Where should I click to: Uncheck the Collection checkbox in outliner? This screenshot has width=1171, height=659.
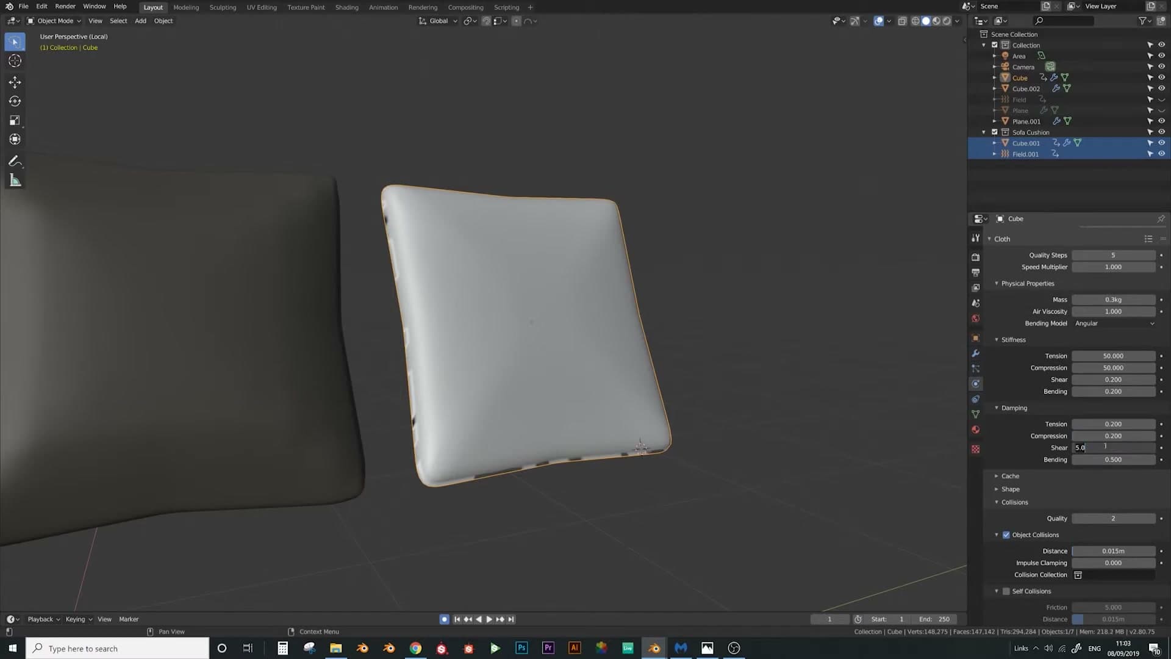pyautogui.click(x=995, y=45)
